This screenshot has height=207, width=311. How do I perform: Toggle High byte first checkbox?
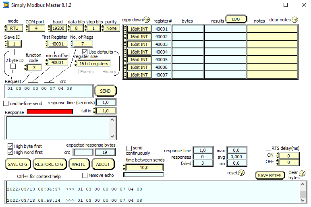pyautogui.click(x=10, y=146)
